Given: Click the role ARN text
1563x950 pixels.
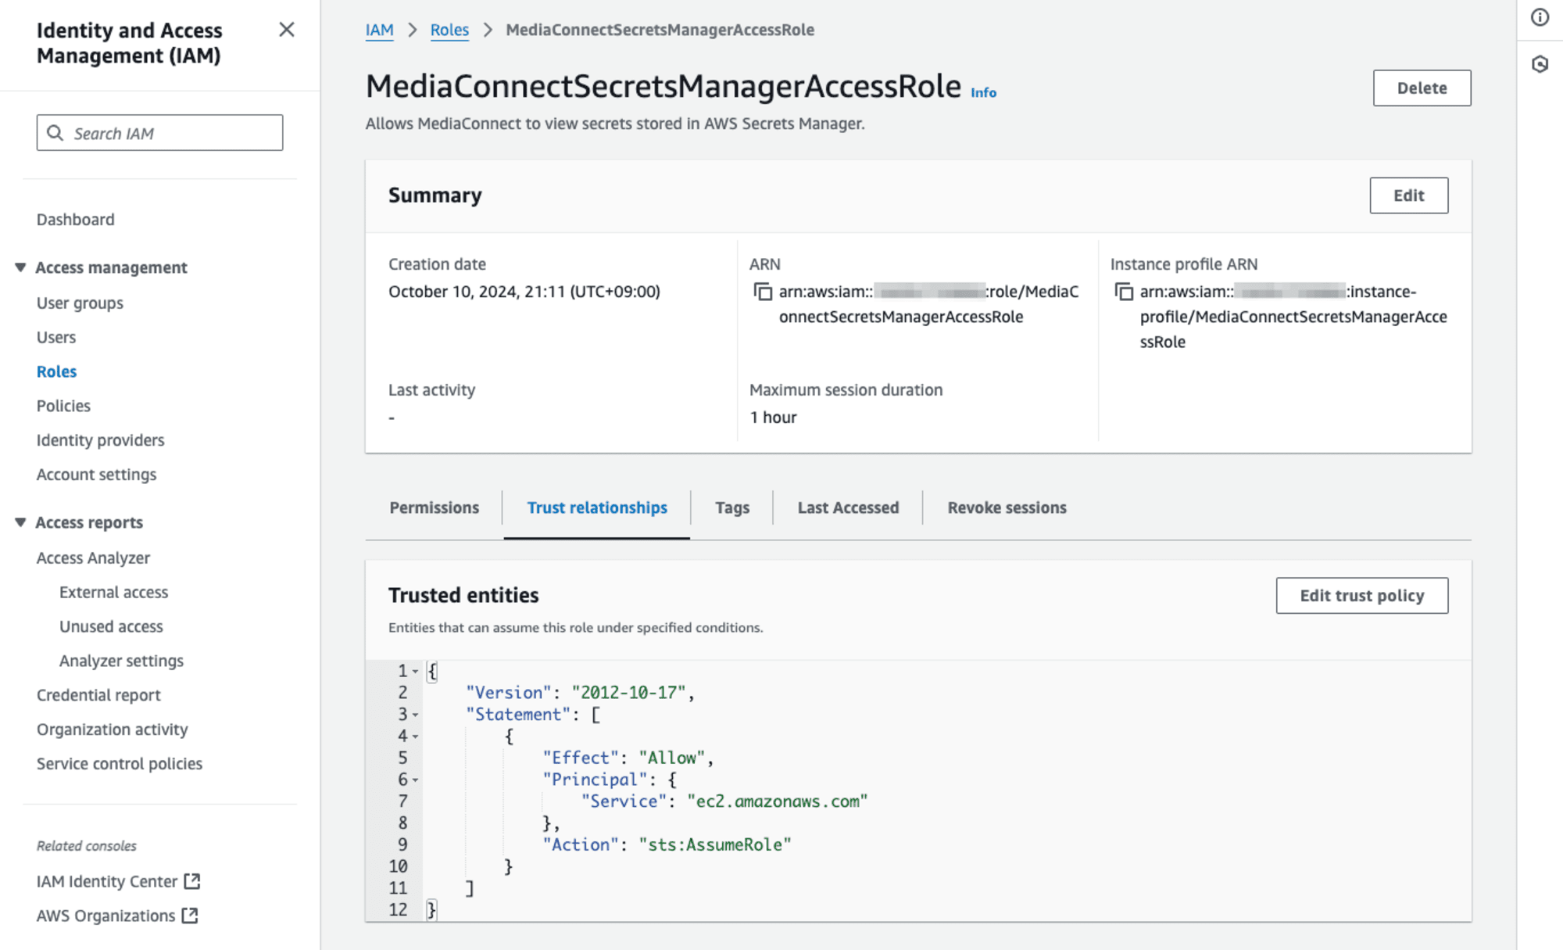Looking at the screenshot, I should [928, 304].
